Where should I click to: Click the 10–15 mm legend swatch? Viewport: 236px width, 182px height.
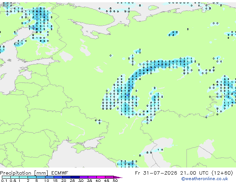(50, 177)
